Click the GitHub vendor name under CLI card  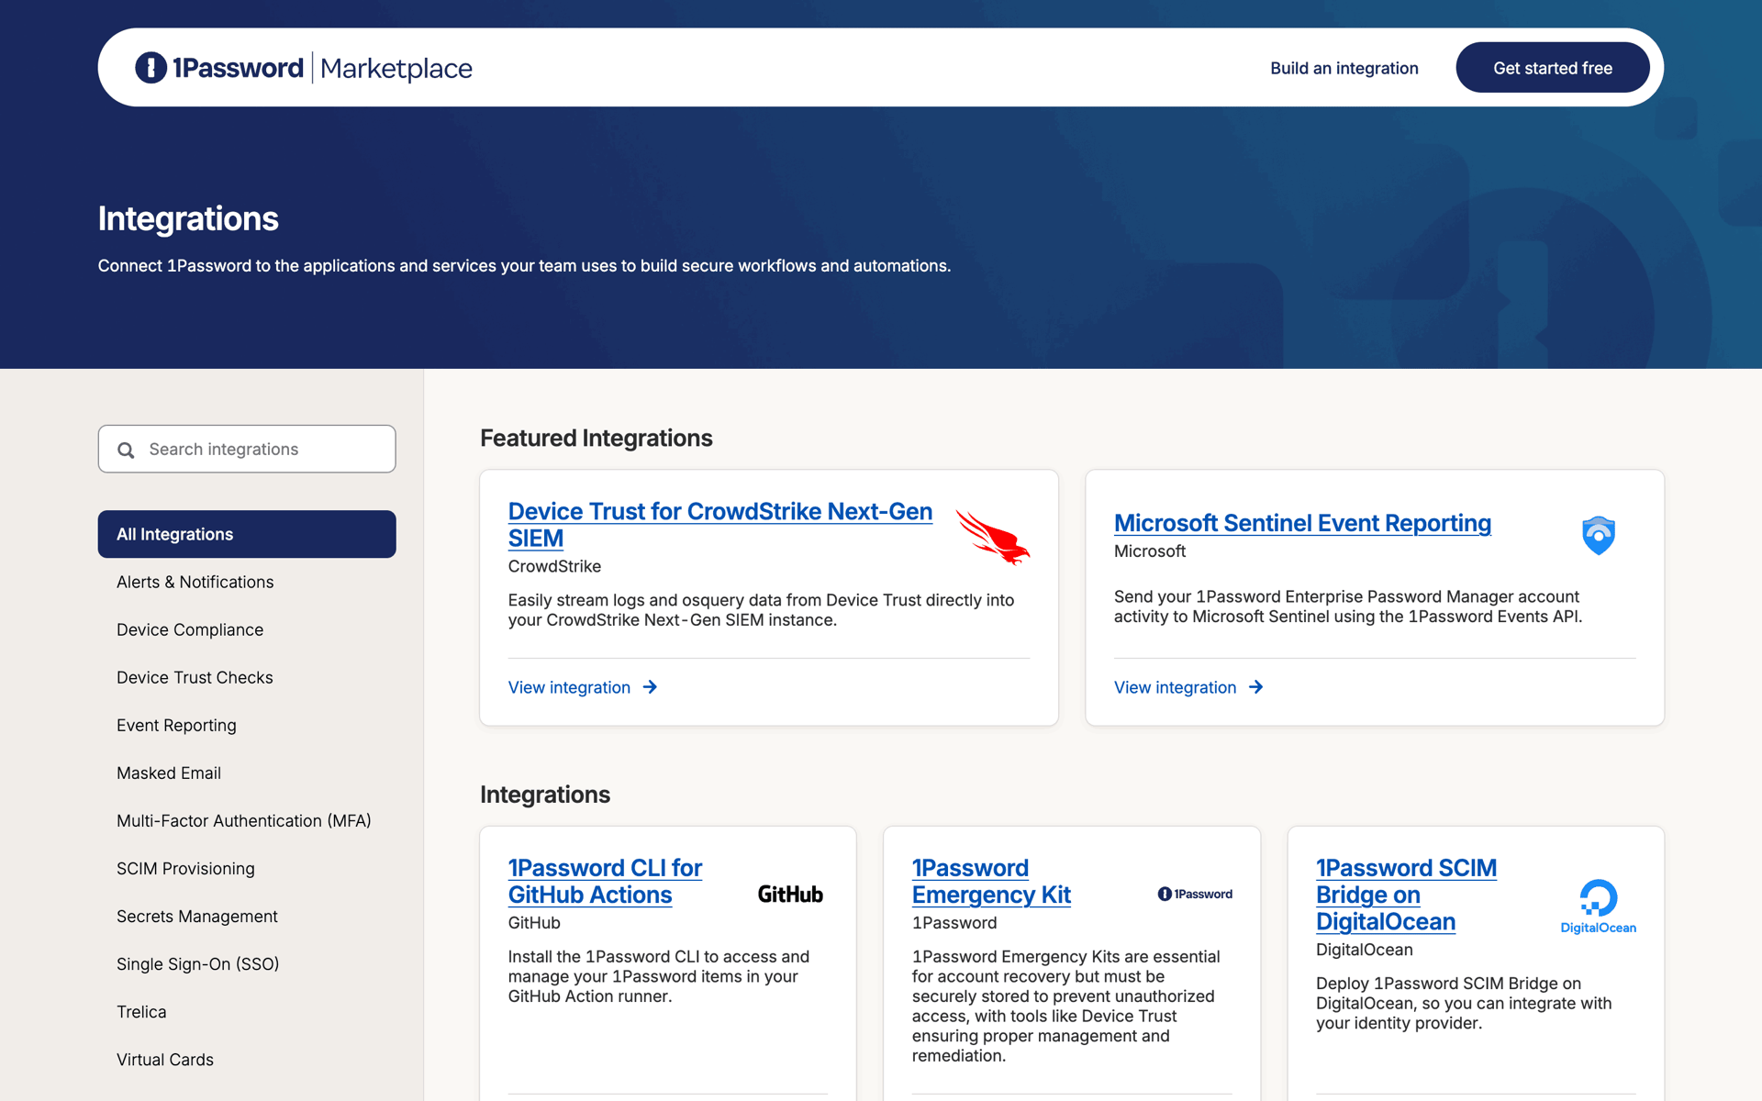pos(534,922)
